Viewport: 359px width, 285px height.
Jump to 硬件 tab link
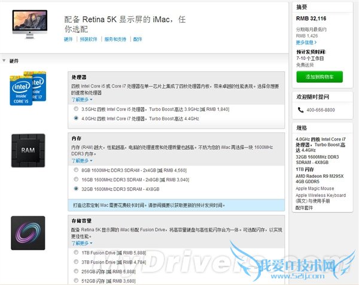click(68, 39)
